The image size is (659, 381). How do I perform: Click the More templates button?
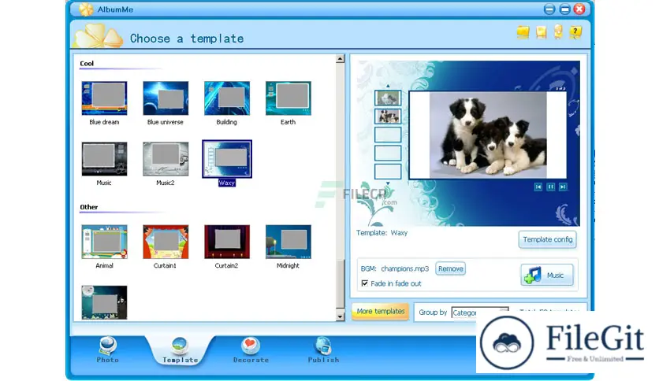click(381, 312)
